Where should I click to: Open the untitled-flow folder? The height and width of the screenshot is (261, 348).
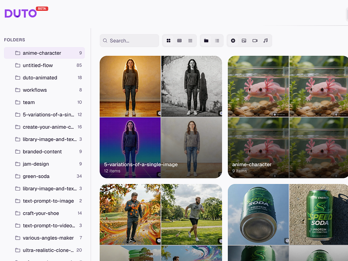coord(44,65)
